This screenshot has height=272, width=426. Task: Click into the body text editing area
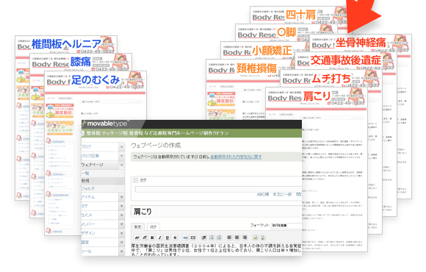coord(217,250)
